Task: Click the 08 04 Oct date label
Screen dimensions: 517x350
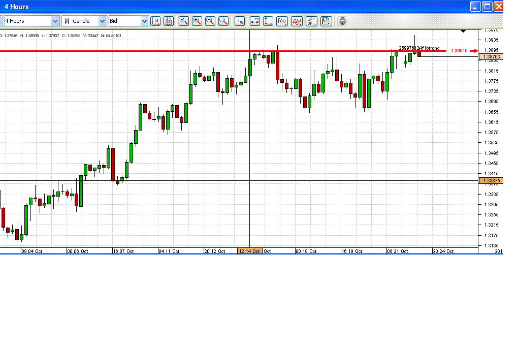Action: click(x=32, y=251)
